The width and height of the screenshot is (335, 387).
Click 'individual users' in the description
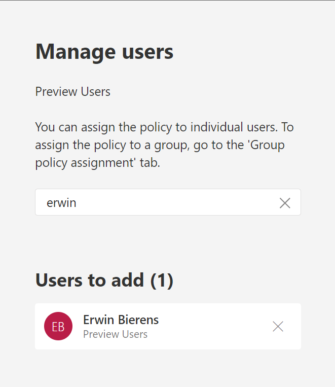pos(234,127)
